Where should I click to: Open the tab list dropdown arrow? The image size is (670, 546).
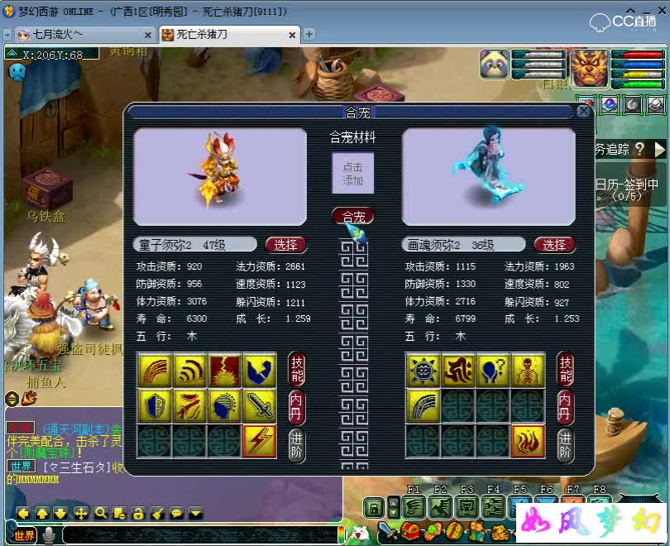tap(7, 35)
